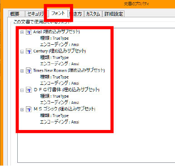Collapse the MS ゴシック font entry
This screenshot has width=175, height=166.
pyautogui.click(x=22, y=109)
